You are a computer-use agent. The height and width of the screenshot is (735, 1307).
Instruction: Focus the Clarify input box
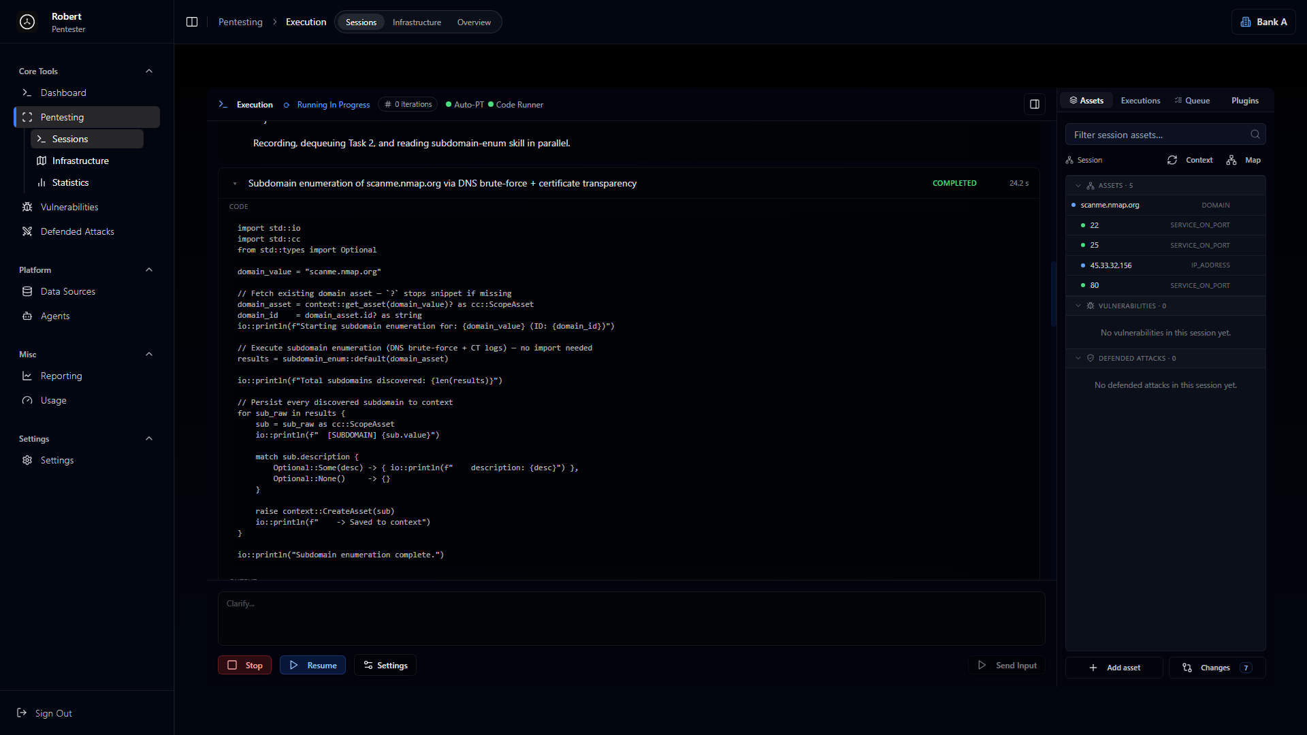click(631, 618)
